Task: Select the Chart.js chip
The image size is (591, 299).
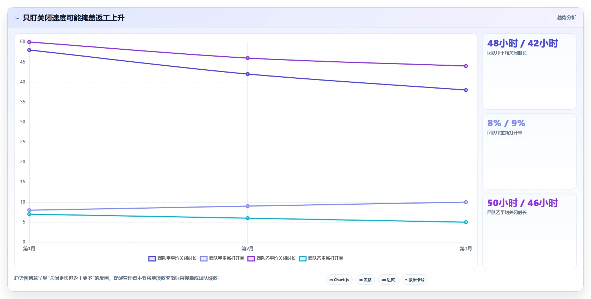Action: click(339, 280)
